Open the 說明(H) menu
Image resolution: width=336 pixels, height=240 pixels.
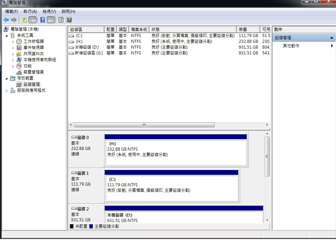point(68,12)
